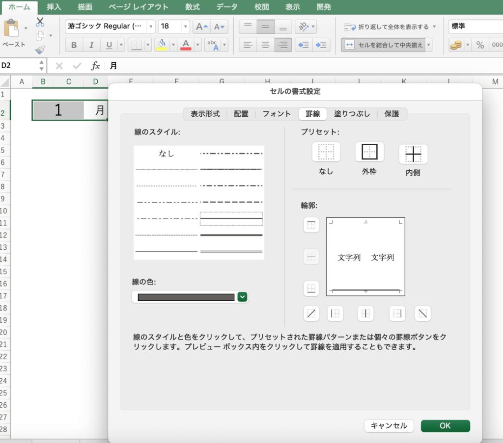Open the 標準 number format dropdown
The image size is (503, 443).
click(x=475, y=26)
